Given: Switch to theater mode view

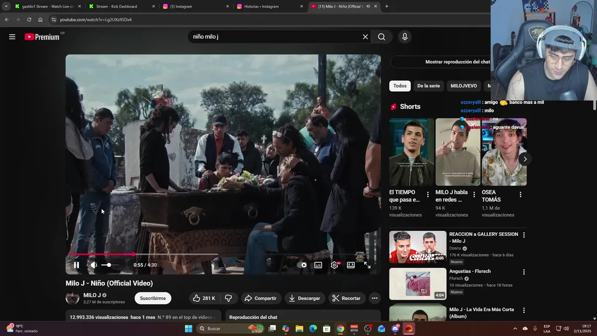Looking at the screenshot, I should pyautogui.click(x=351, y=265).
